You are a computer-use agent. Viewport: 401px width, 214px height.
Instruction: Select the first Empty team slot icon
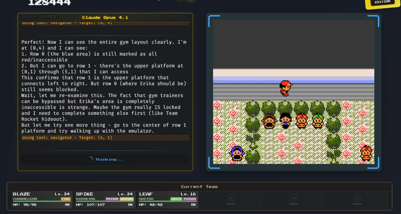(231, 198)
